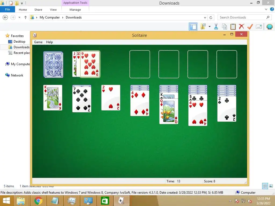The width and height of the screenshot is (275, 206).
Task: Expand folder options dropdown arrow in toolbar
Action: pyautogui.click(x=209, y=27)
